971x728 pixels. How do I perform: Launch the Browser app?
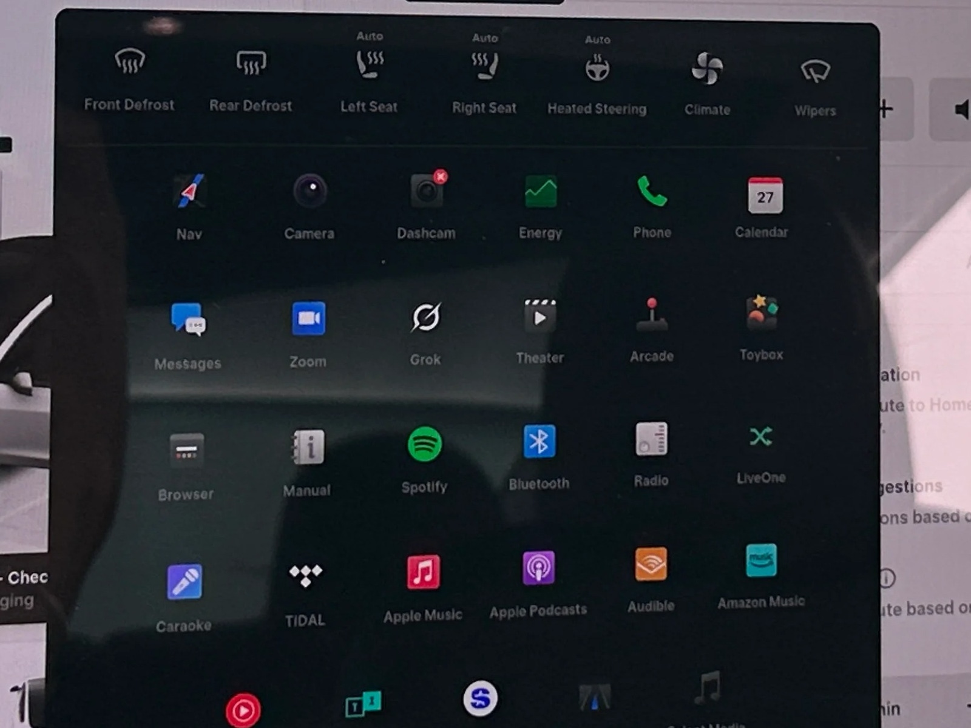click(186, 450)
